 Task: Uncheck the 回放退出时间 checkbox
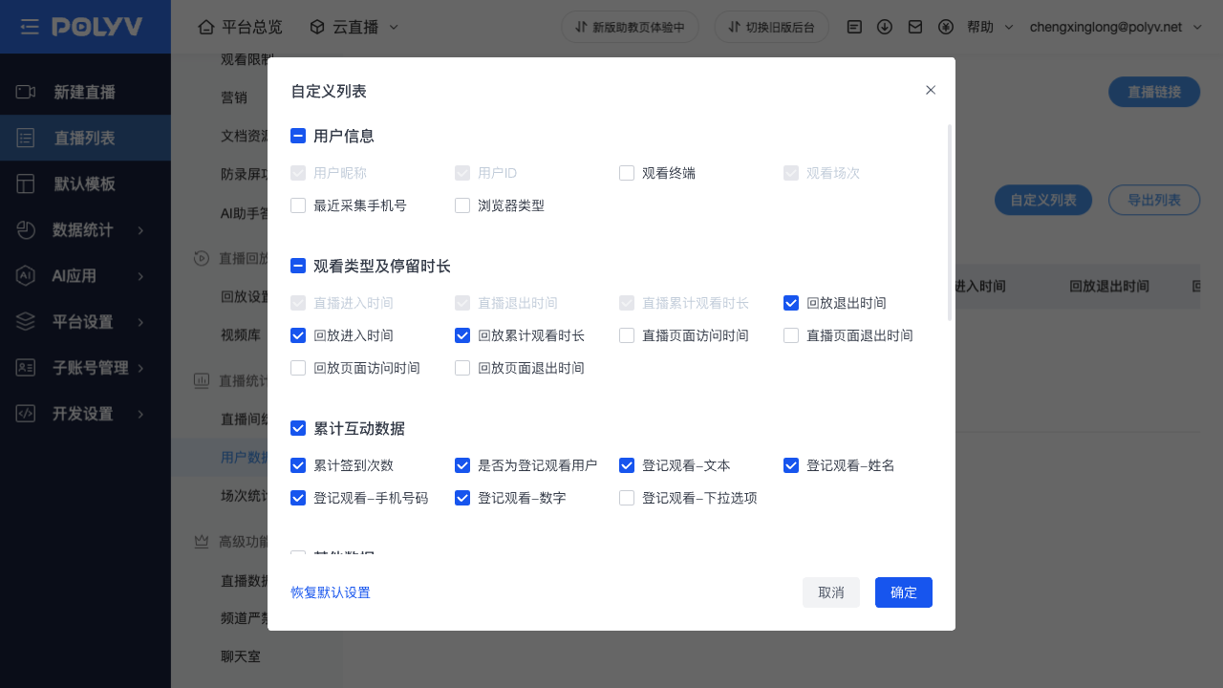791,303
